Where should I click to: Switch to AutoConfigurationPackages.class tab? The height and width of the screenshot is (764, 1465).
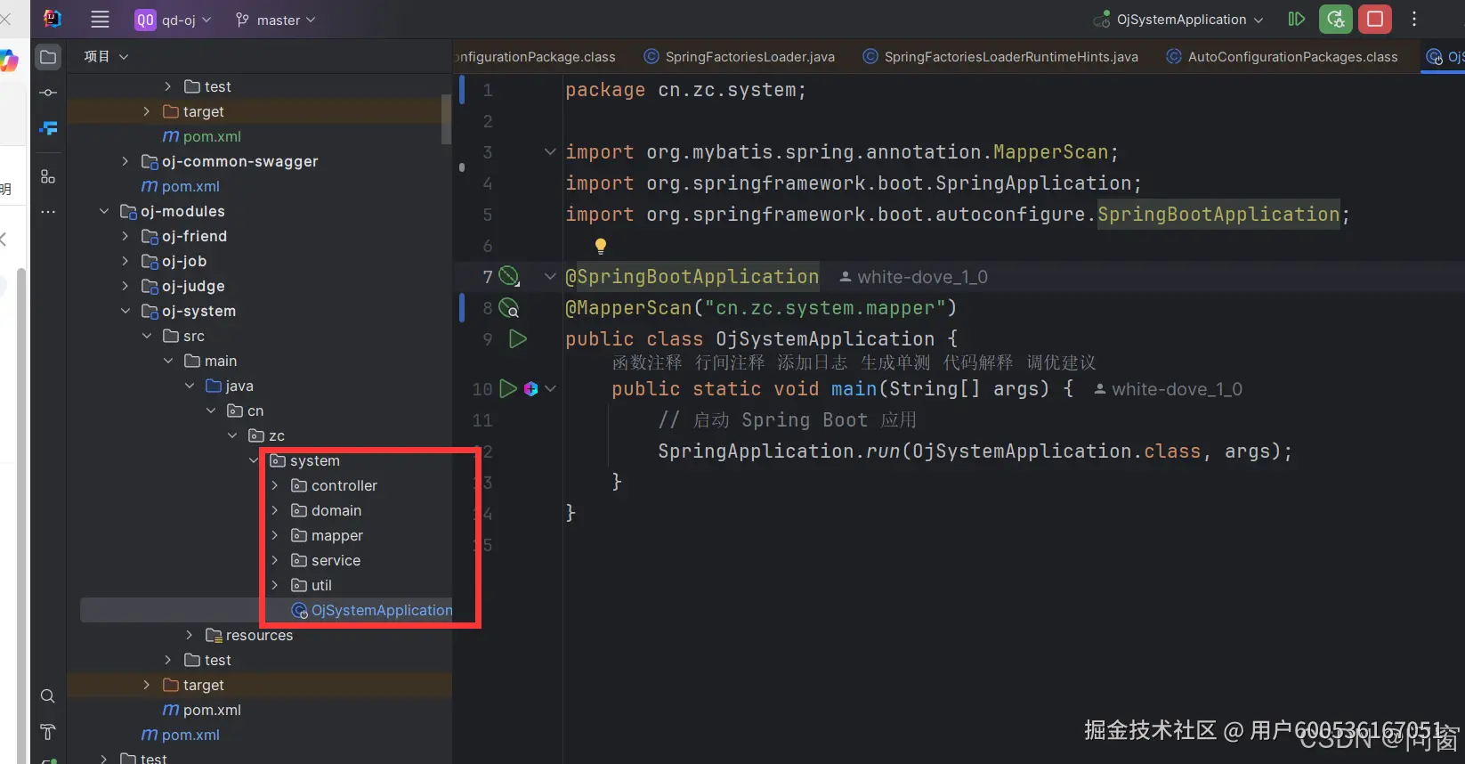pos(1283,56)
